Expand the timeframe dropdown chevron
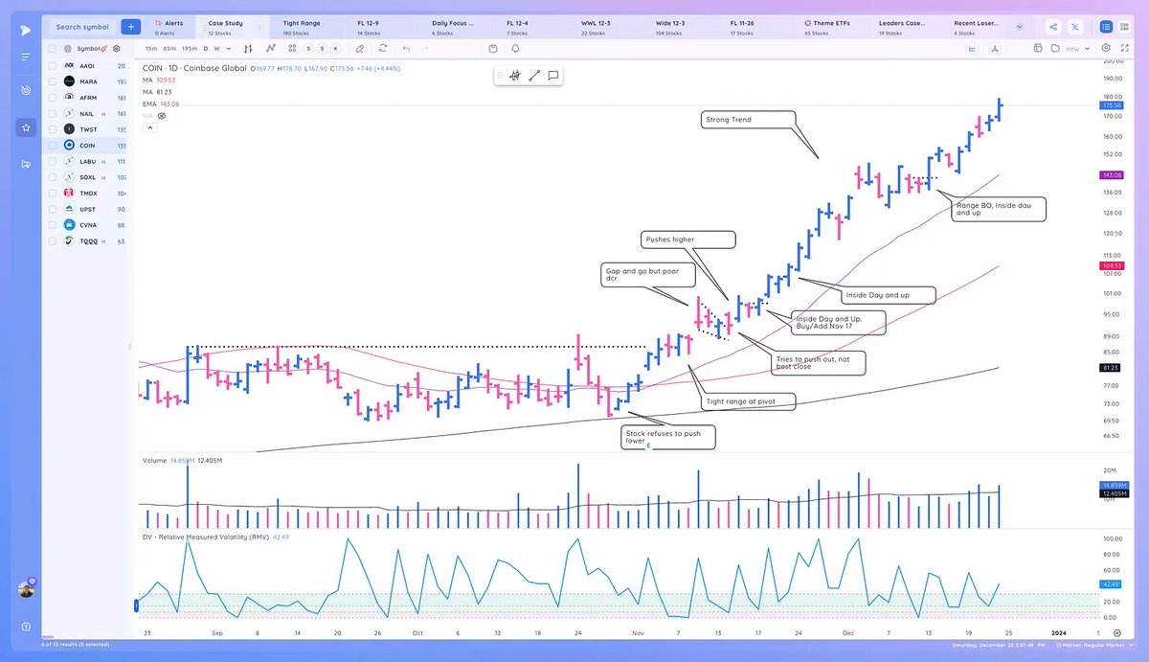The image size is (1149, 662). tap(228, 48)
